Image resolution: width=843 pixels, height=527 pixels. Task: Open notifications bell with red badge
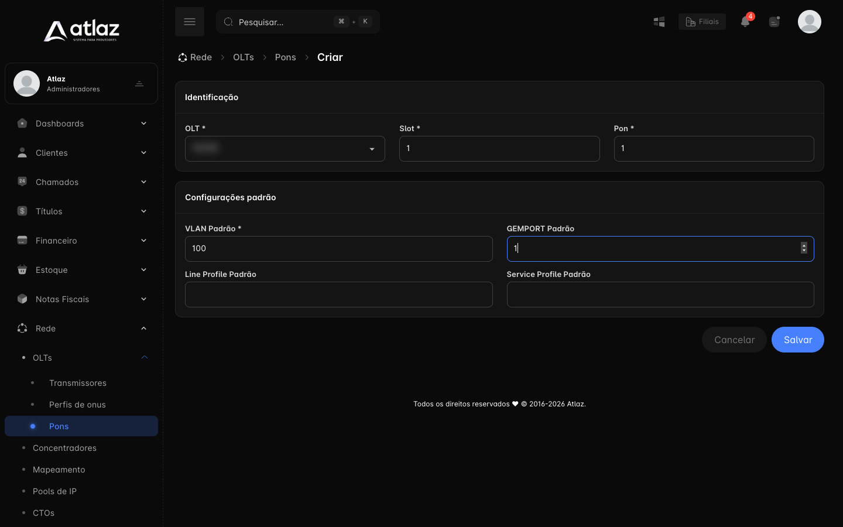[x=745, y=22]
